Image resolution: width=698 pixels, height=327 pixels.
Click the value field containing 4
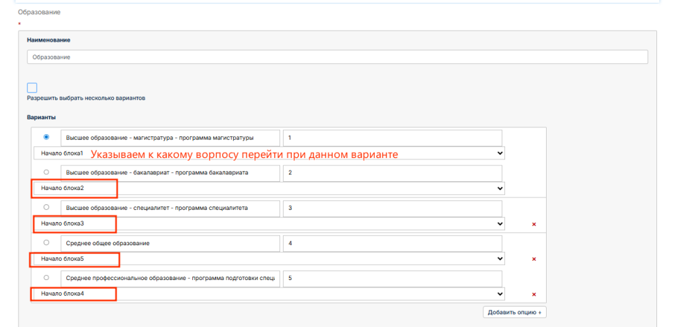(392, 243)
